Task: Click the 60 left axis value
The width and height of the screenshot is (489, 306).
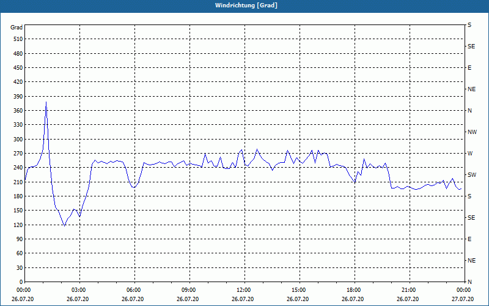Action: tap(19, 253)
